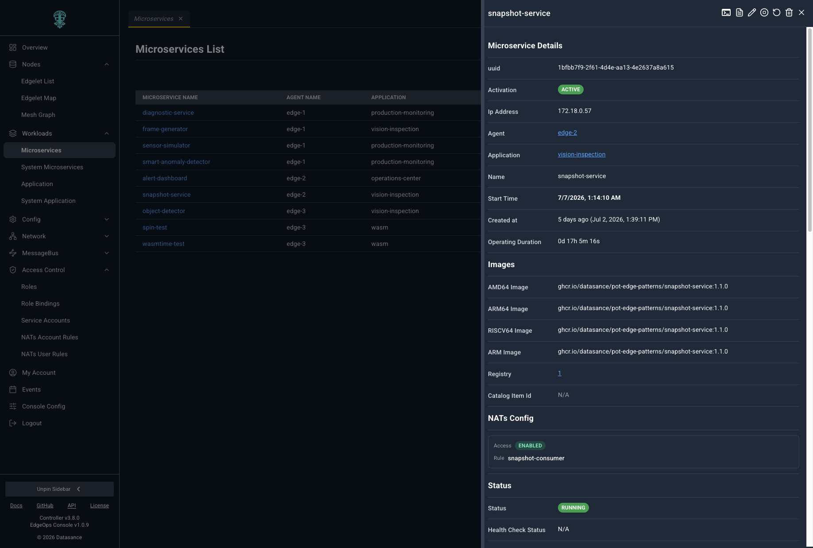Sort by Microservice Name column header
This screenshot has width=813, height=548.
(170, 97)
